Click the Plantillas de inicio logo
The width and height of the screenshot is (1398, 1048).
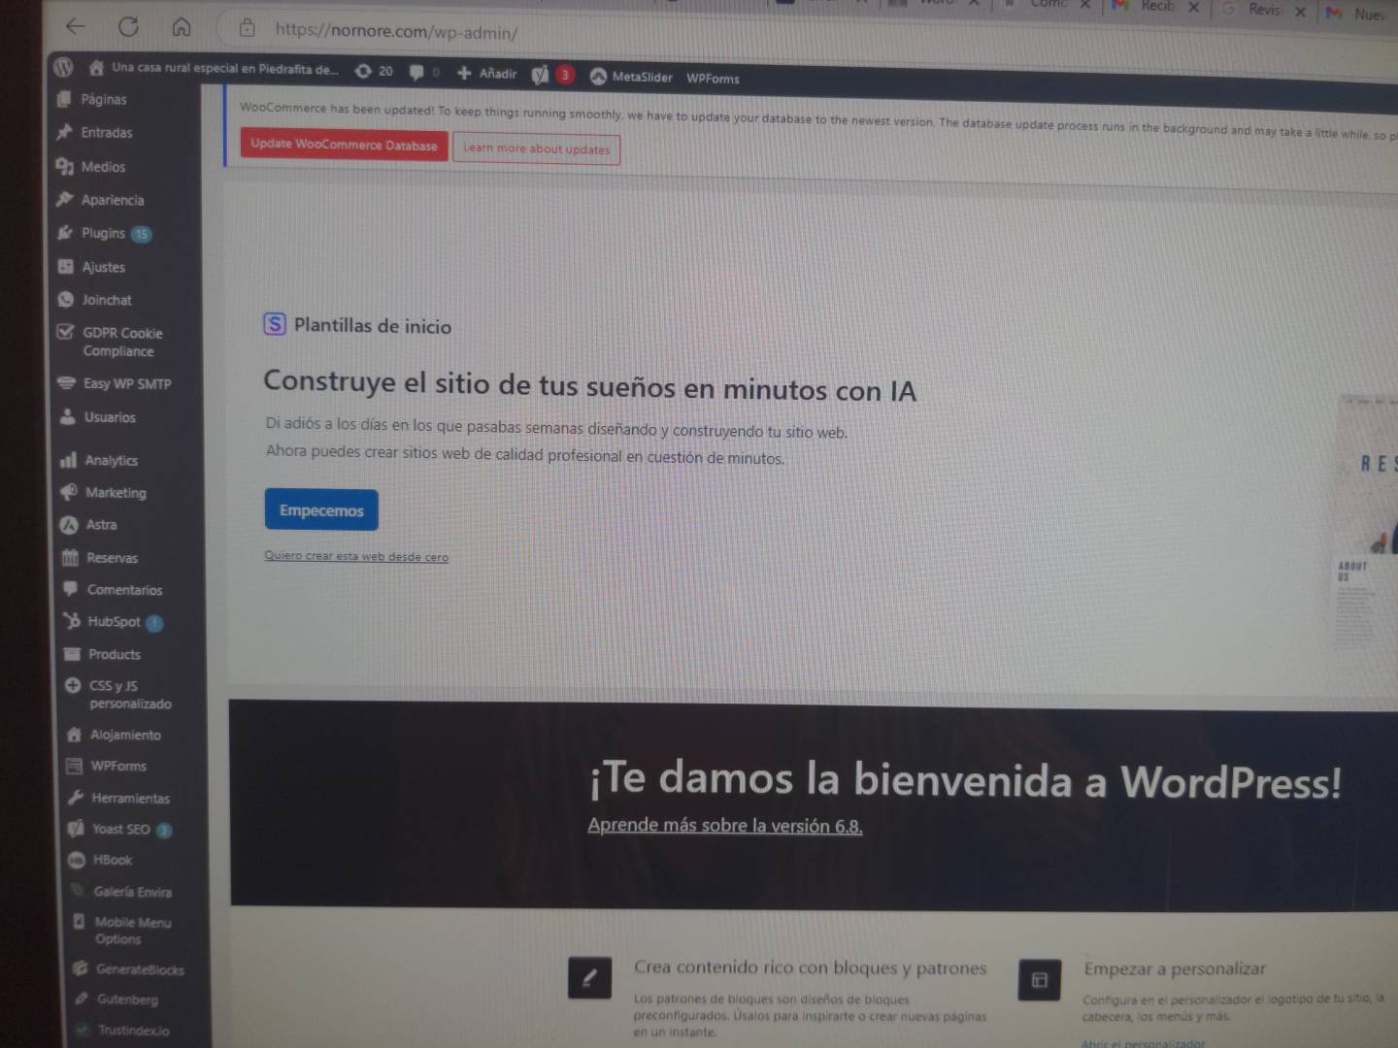(x=275, y=323)
